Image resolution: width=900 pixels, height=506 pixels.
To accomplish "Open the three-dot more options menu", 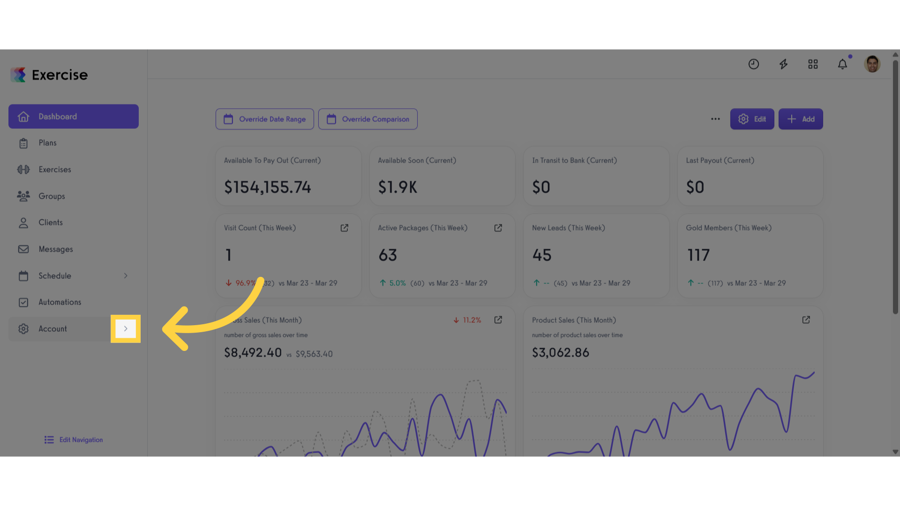I will pyautogui.click(x=715, y=119).
